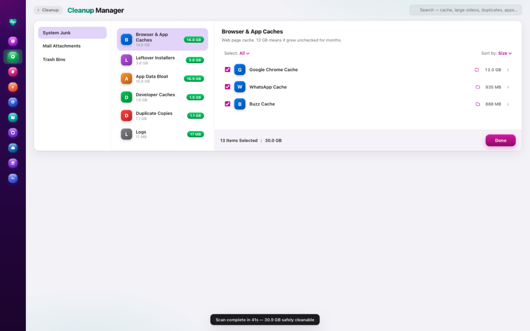Expand Google Chrome Cache row chevron
Viewport: 530px width, 331px height.
tap(508, 70)
